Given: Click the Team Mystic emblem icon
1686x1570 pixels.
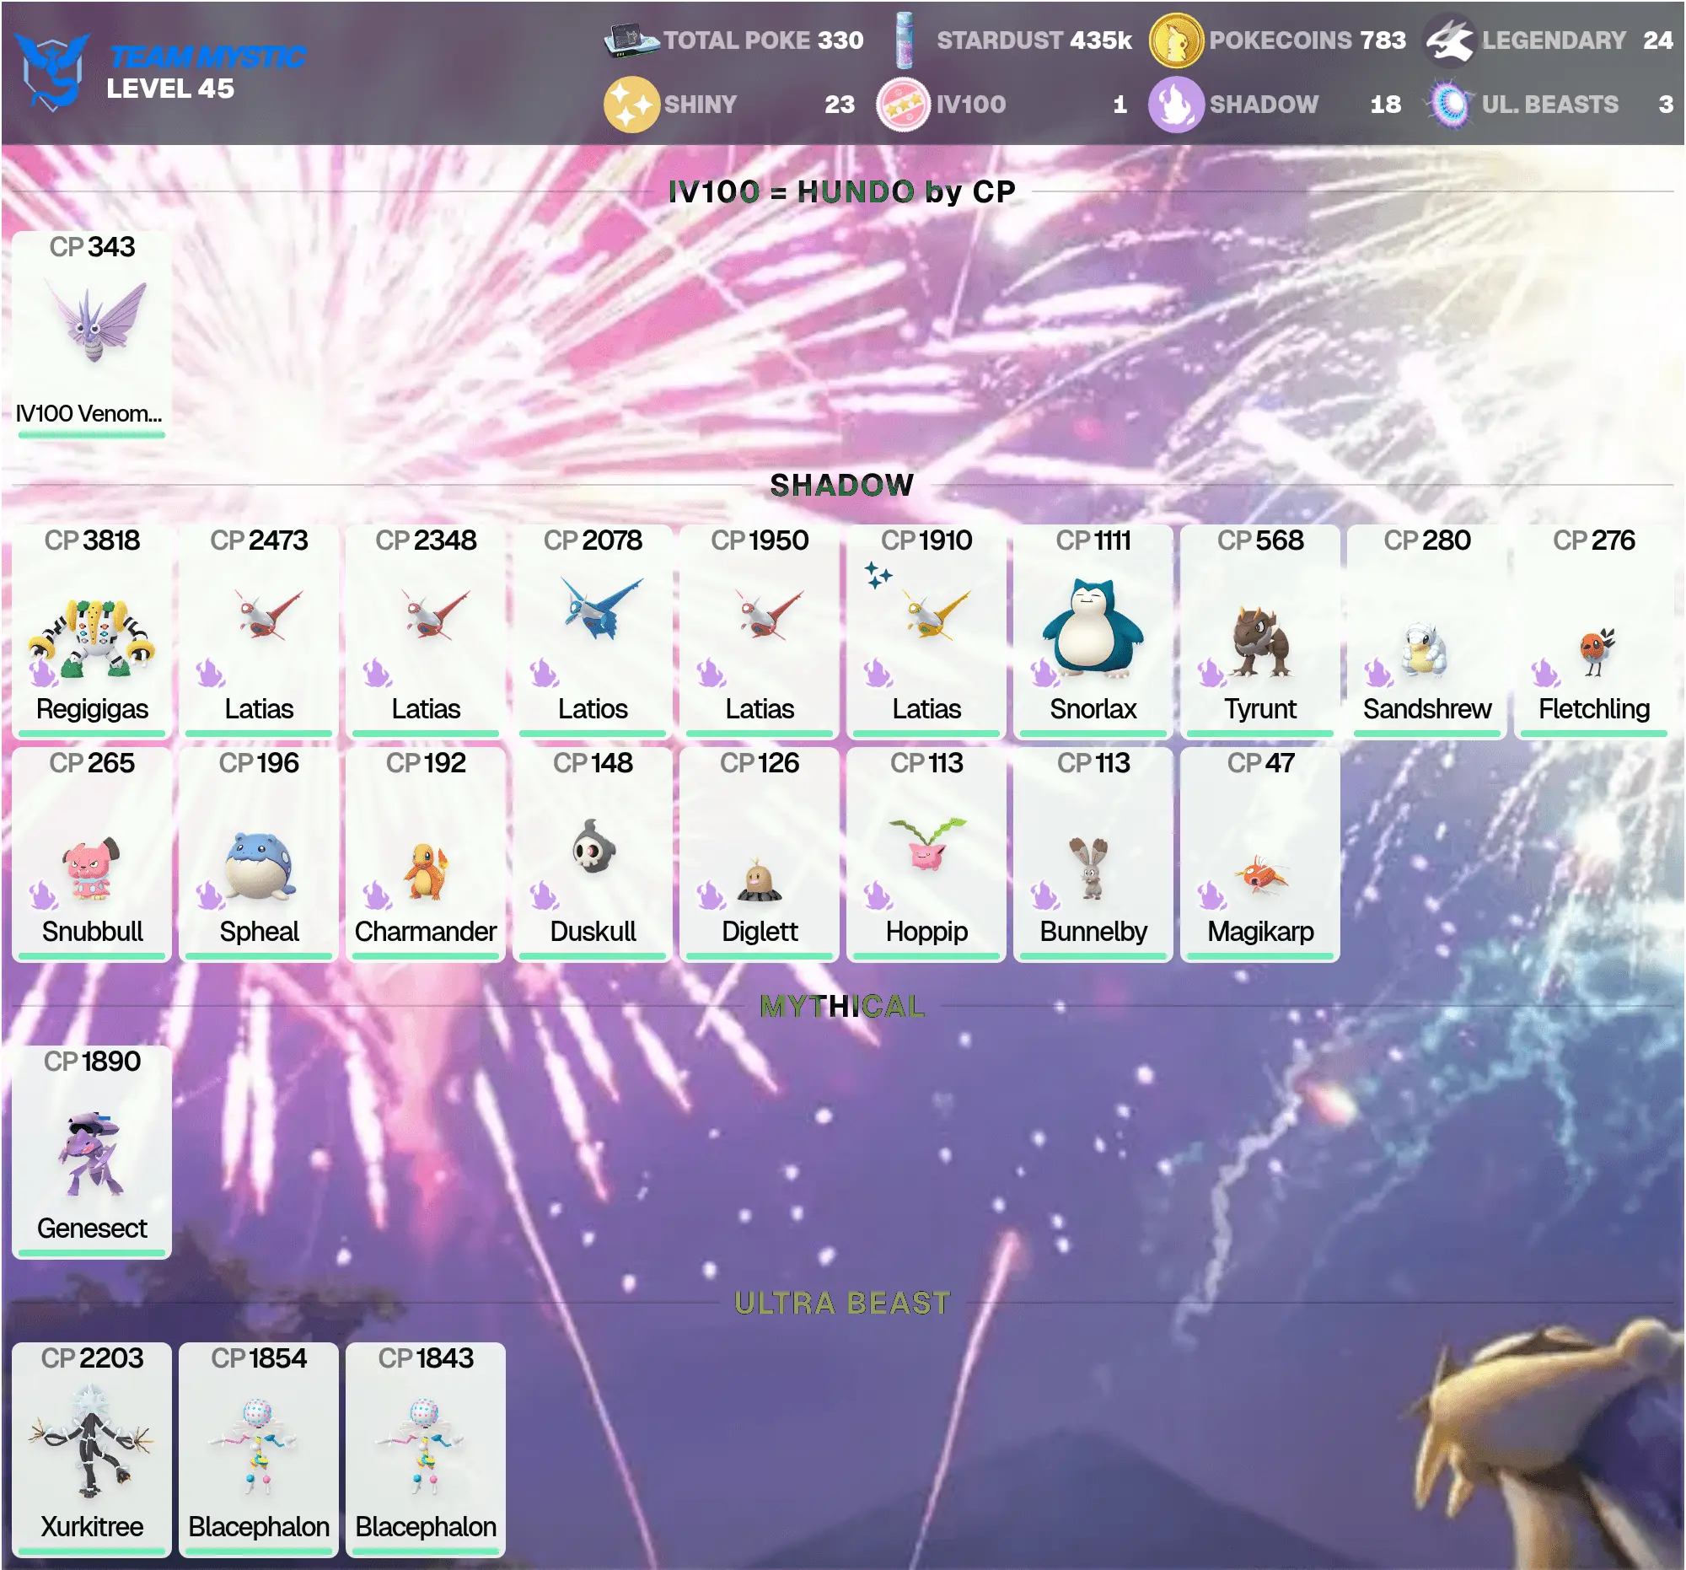Looking at the screenshot, I should click(52, 71).
